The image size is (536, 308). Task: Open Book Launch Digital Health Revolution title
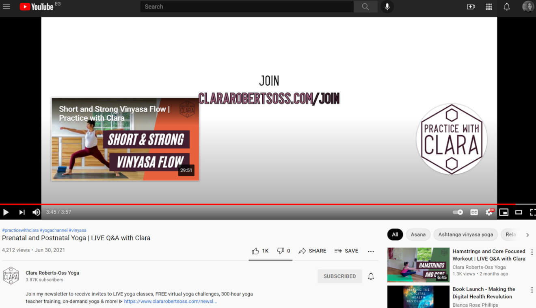pyautogui.click(x=484, y=293)
